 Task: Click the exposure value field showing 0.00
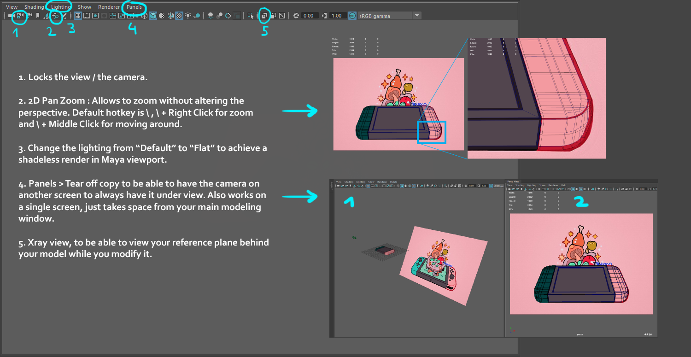(309, 16)
